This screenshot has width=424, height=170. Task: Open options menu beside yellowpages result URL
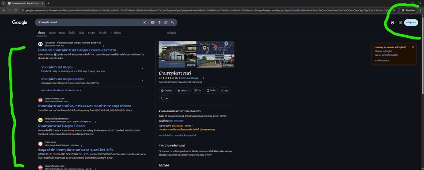(95, 122)
